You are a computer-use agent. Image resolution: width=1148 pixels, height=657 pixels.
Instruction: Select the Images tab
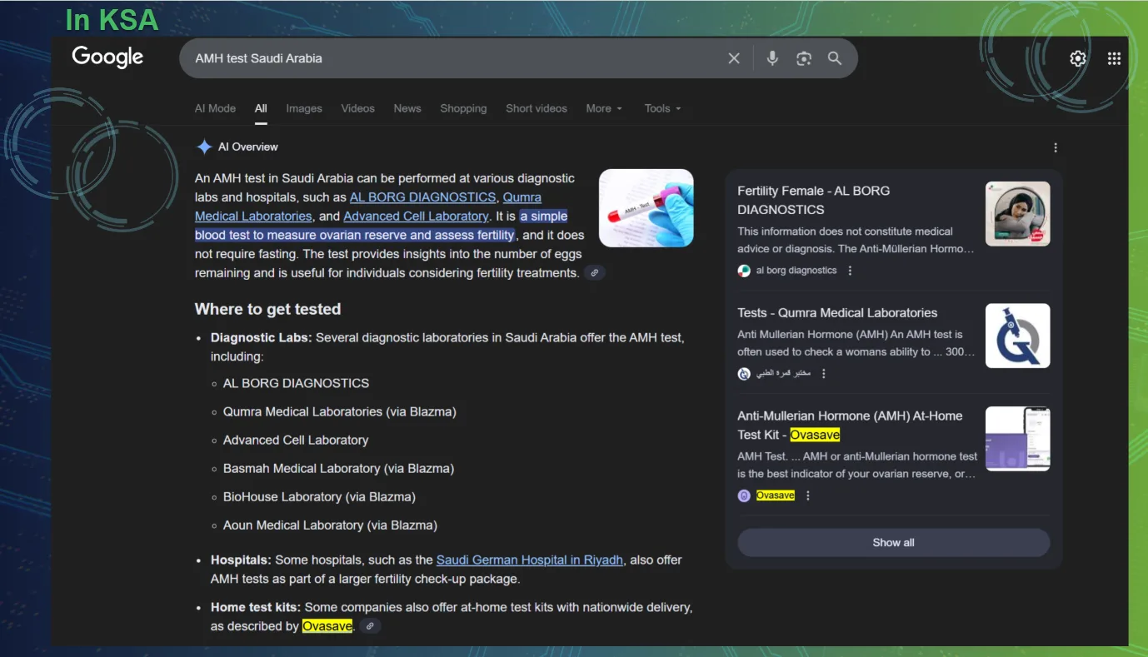click(x=304, y=108)
